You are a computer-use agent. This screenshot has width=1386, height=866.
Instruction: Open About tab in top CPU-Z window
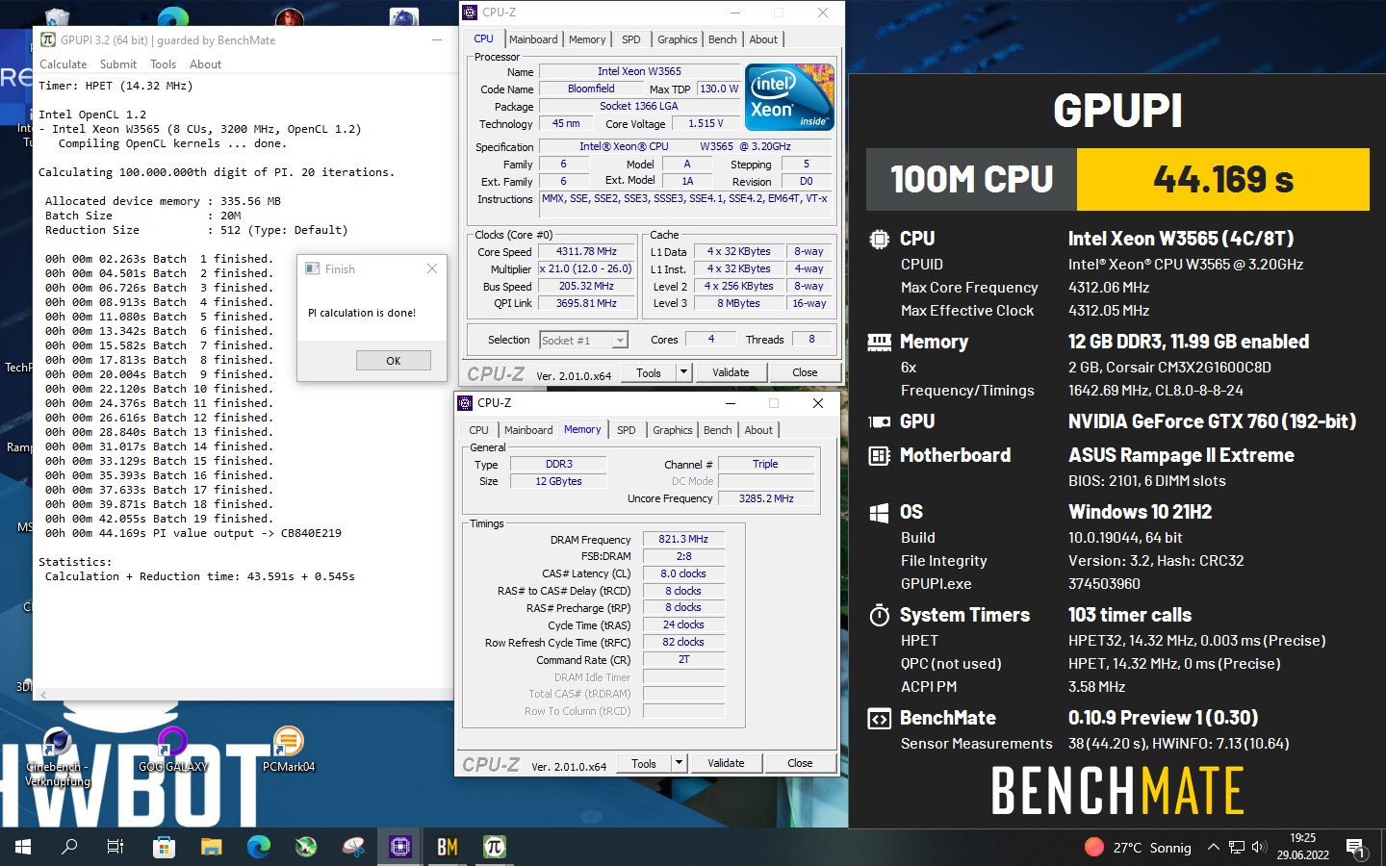coord(763,39)
